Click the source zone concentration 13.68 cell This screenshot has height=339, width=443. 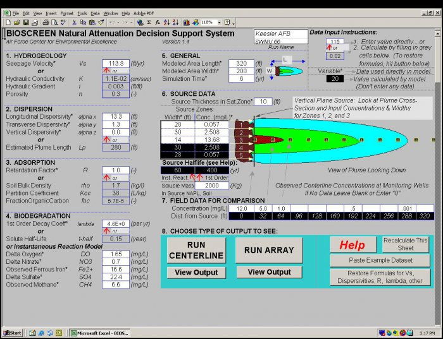[x=211, y=140]
